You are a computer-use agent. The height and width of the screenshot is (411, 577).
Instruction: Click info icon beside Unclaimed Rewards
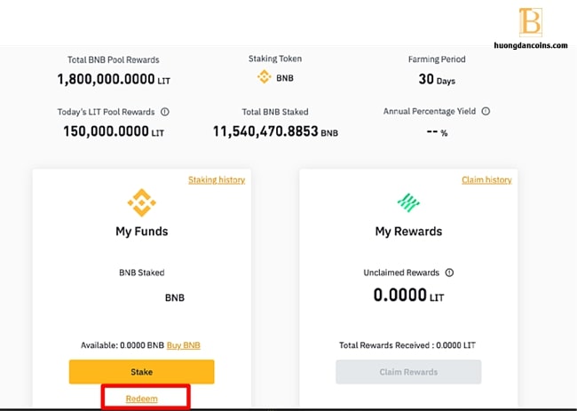(449, 273)
